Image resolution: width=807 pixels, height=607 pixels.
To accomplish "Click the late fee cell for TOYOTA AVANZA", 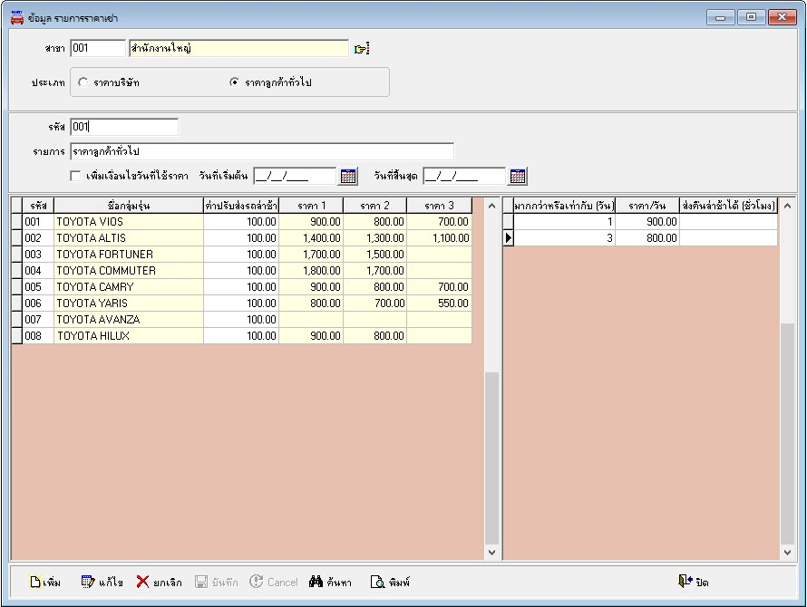I will pyautogui.click(x=241, y=320).
